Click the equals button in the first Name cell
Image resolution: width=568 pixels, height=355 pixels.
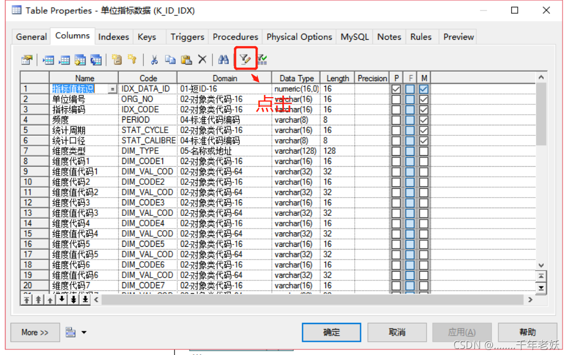[x=112, y=89]
